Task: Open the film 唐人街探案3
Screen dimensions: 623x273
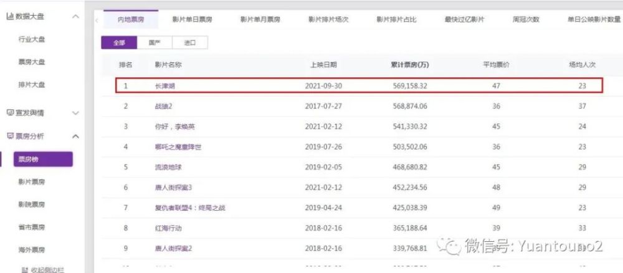Action: click(173, 187)
